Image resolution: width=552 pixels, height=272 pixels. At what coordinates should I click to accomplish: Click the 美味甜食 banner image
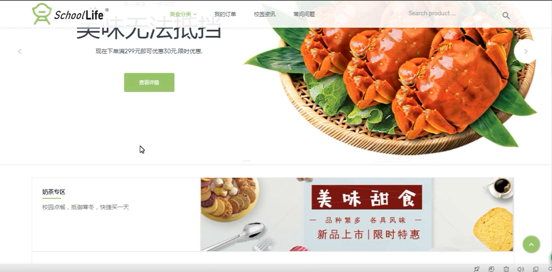coord(357,214)
